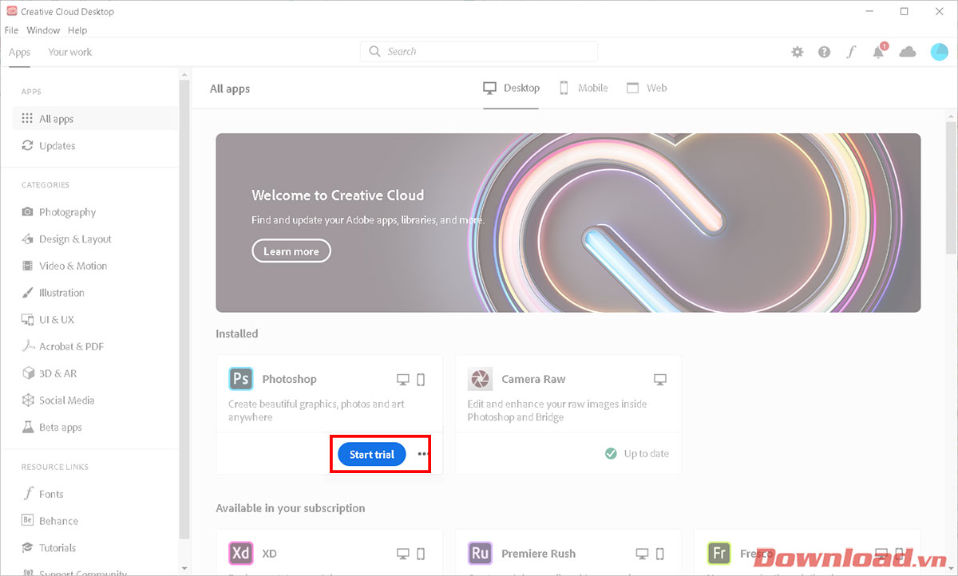This screenshot has width=958, height=576.
Task: Click the XD desktop platform icon
Action: click(x=403, y=553)
